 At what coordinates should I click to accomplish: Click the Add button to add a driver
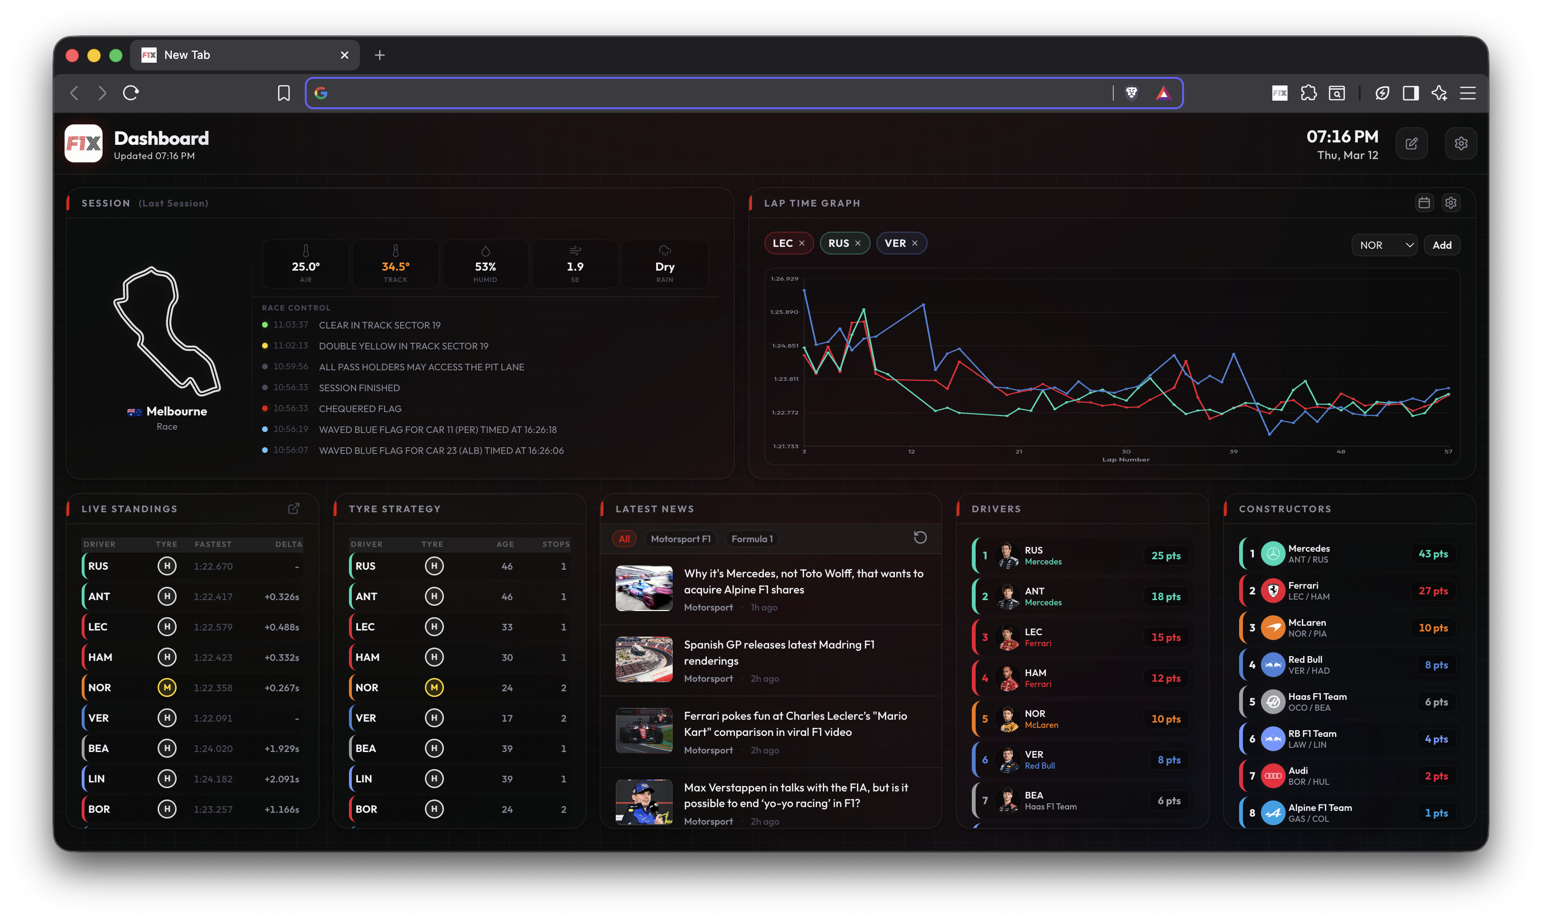coord(1442,245)
